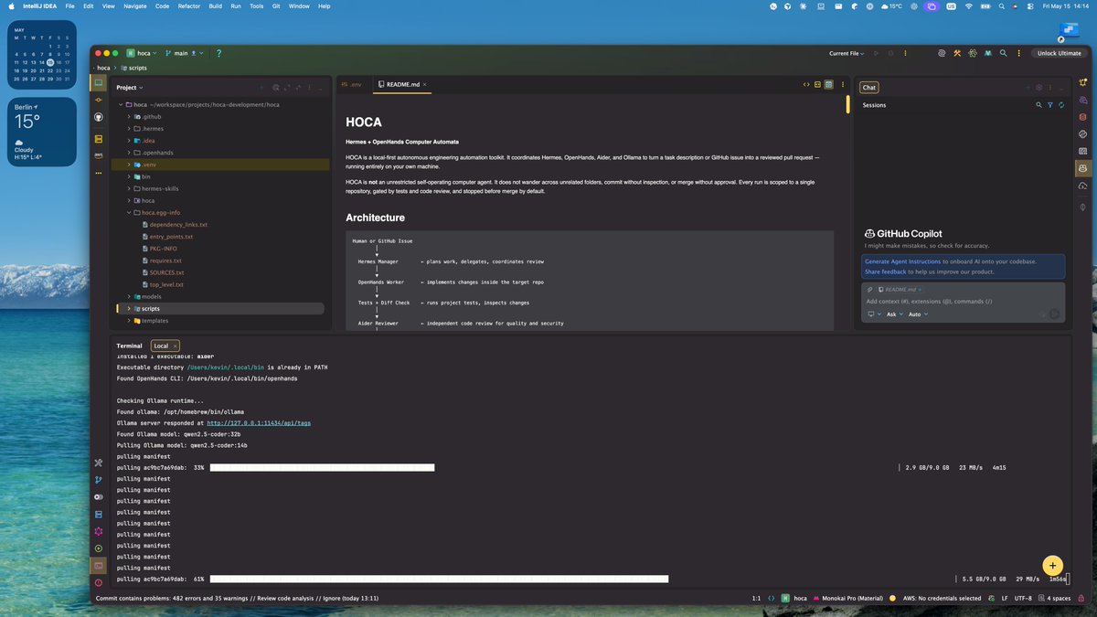
Task: Click AWS: No credentials selected status
Action: coord(942,598)
